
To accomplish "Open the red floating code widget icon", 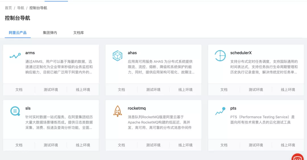I will (297, 157).
